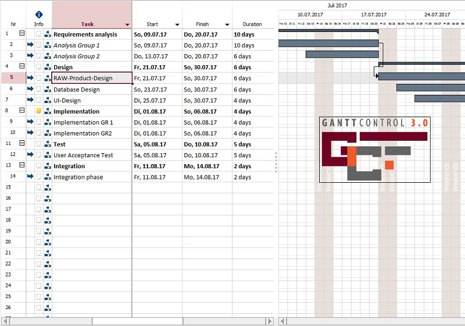The width and height of the screenshot is (465, 326).
Task: Click the UI-Design Gantt bar
Action: 439,98
